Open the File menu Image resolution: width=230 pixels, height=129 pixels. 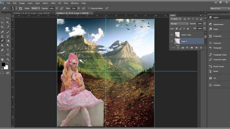9,3
